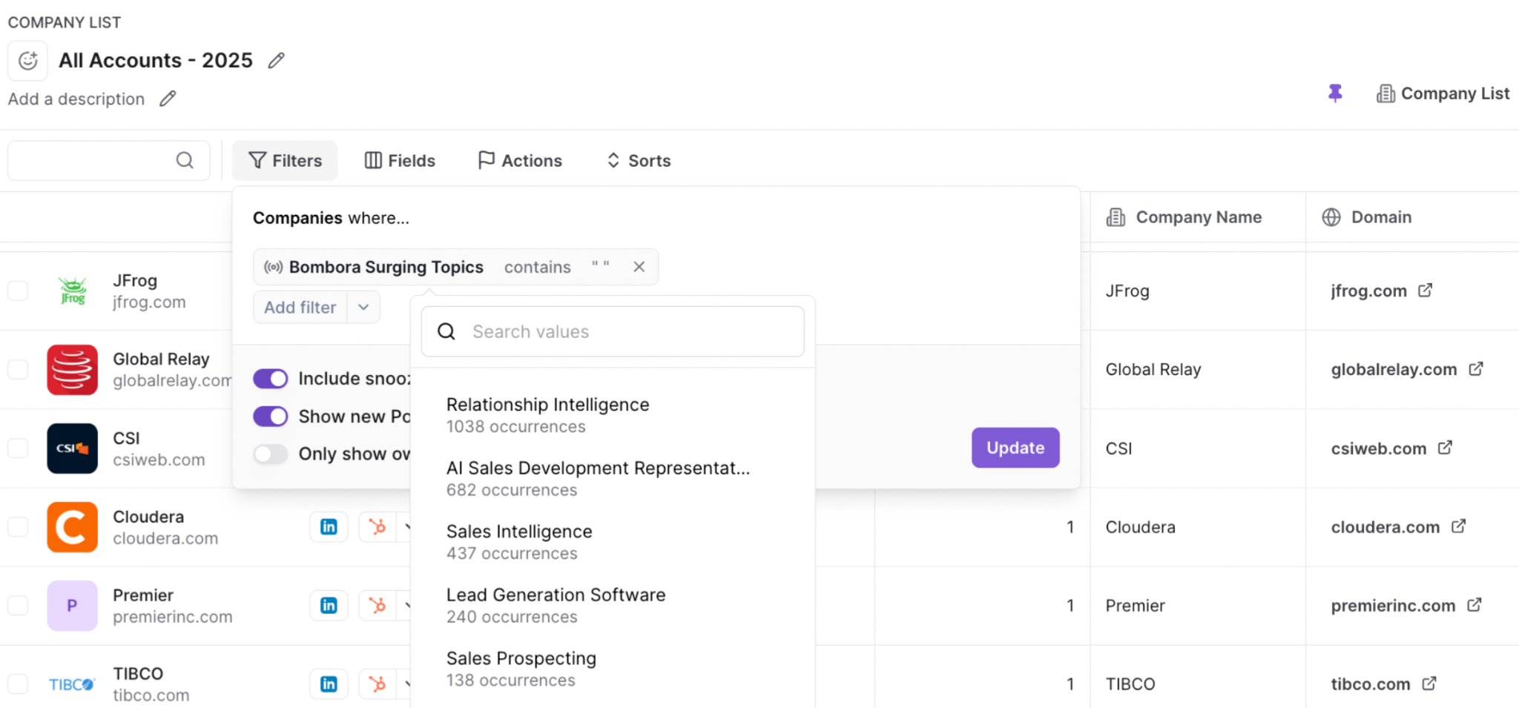Choose Sales Intelligence from the values list
This screenshot has width=1519, height=708.
point(613,542)
